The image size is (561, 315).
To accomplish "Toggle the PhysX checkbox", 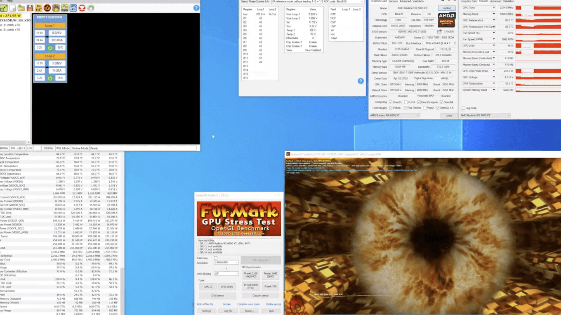I will 424,108.
